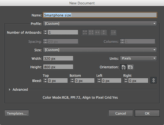The image size is (164, 125).
Task: Confirm with the OK button
Action: 147,113
